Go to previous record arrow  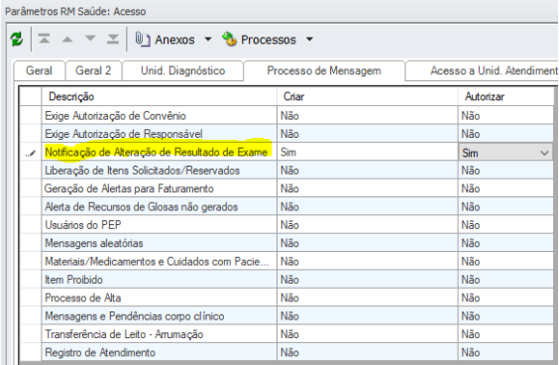67,39
